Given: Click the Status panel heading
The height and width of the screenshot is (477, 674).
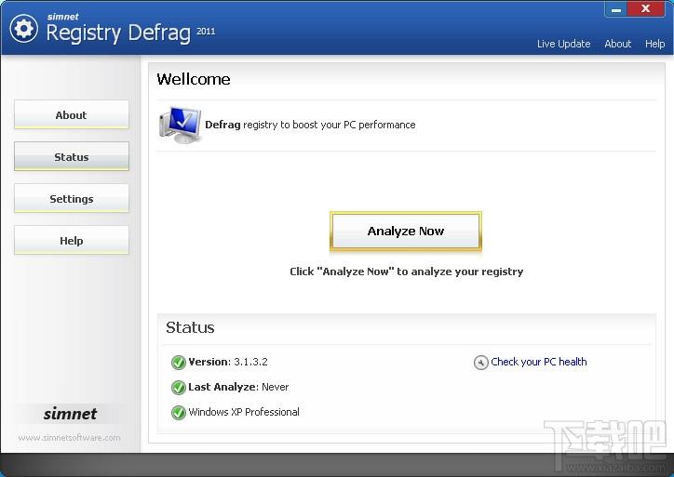Looking at the screenshot, I should 190,327.
